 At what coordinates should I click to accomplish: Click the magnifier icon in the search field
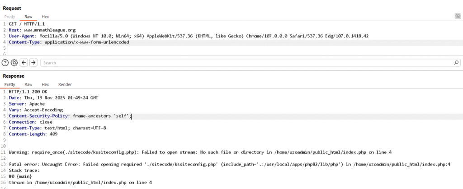coord(456,63)
